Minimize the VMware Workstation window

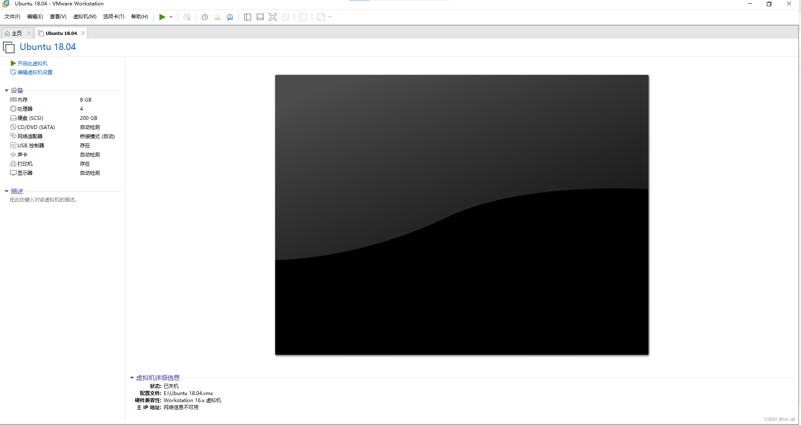(750, 4)
